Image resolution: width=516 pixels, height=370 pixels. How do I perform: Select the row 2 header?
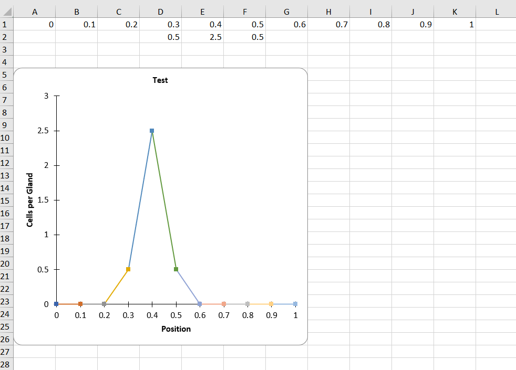6,37
